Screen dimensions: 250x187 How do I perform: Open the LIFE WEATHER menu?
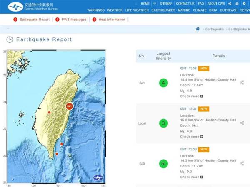137,10
